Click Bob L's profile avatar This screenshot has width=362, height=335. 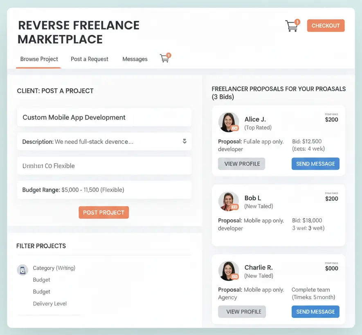[x=229, y=201]
